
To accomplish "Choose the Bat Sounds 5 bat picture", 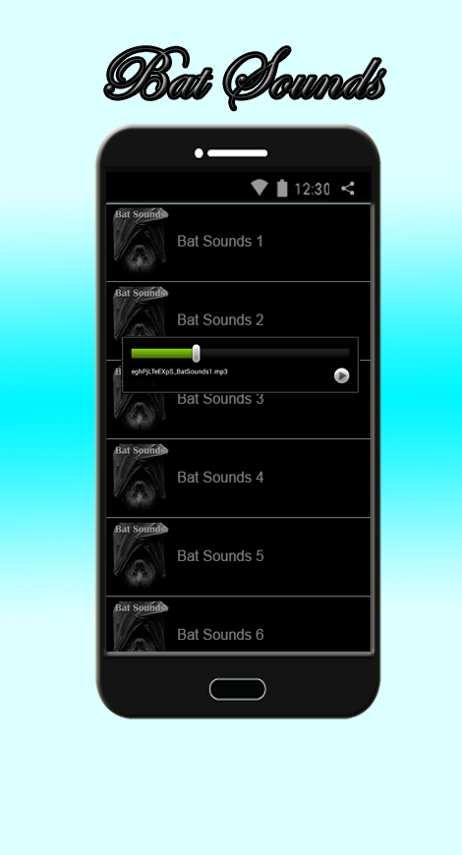I will coord(141,555).
